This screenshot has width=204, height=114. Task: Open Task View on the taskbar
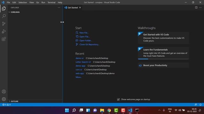tap(81, 110)
